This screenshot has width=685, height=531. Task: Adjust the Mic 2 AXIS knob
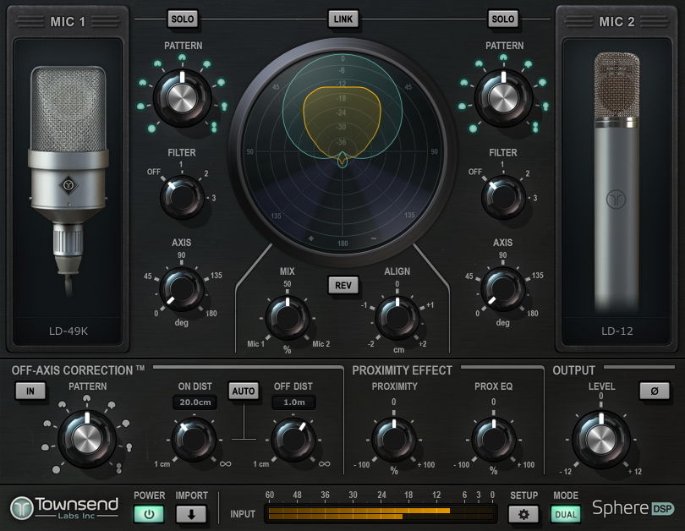coord(503,288)
